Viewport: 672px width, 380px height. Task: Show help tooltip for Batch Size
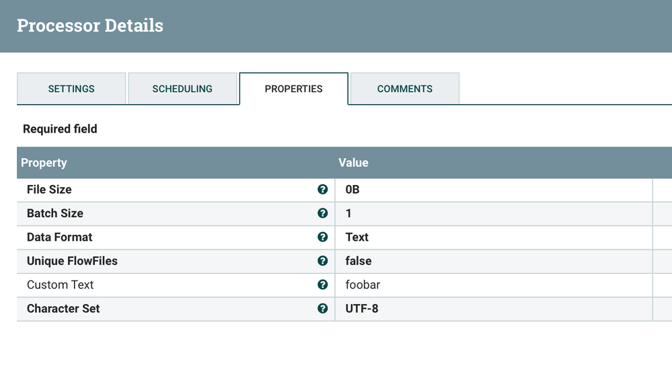323,213
